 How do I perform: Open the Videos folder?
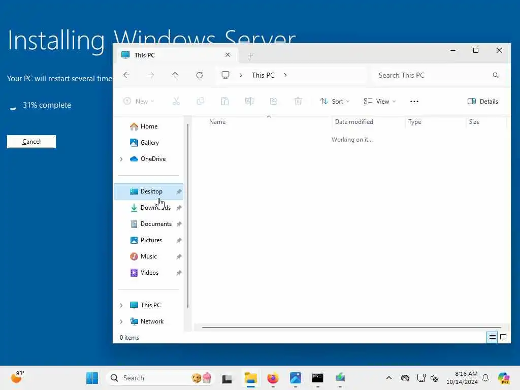[x=149, y=273]
